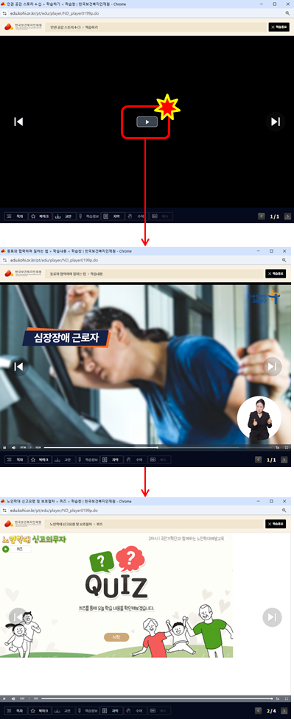Mute volume on the quiz player
This screenshot has width=294, height=719.
(13, 699)
